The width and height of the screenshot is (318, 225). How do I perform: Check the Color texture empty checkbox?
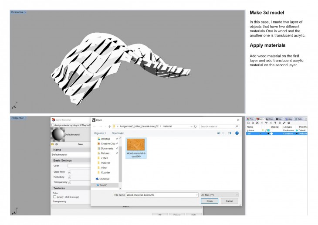(54, 197)
